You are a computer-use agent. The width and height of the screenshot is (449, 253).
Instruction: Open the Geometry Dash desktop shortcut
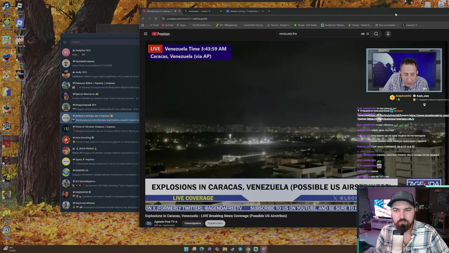tap(6, 25)
